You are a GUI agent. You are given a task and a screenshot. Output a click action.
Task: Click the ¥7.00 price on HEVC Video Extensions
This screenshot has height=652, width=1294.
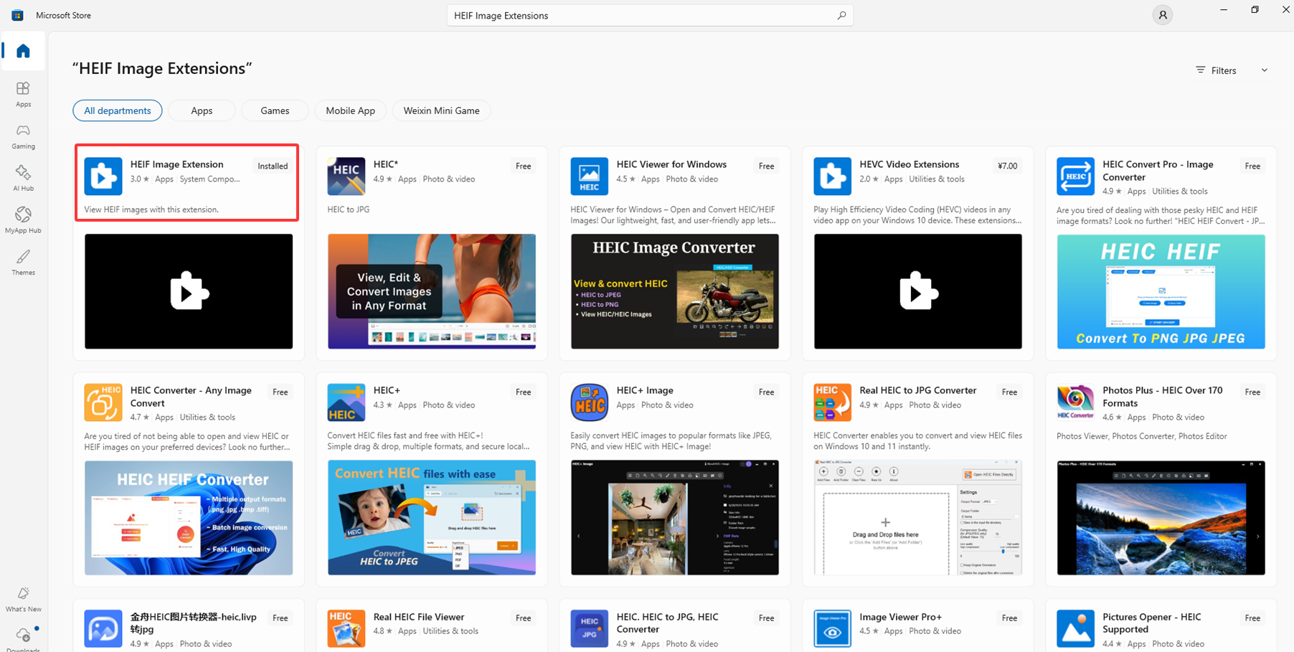tap(1008, 166)
